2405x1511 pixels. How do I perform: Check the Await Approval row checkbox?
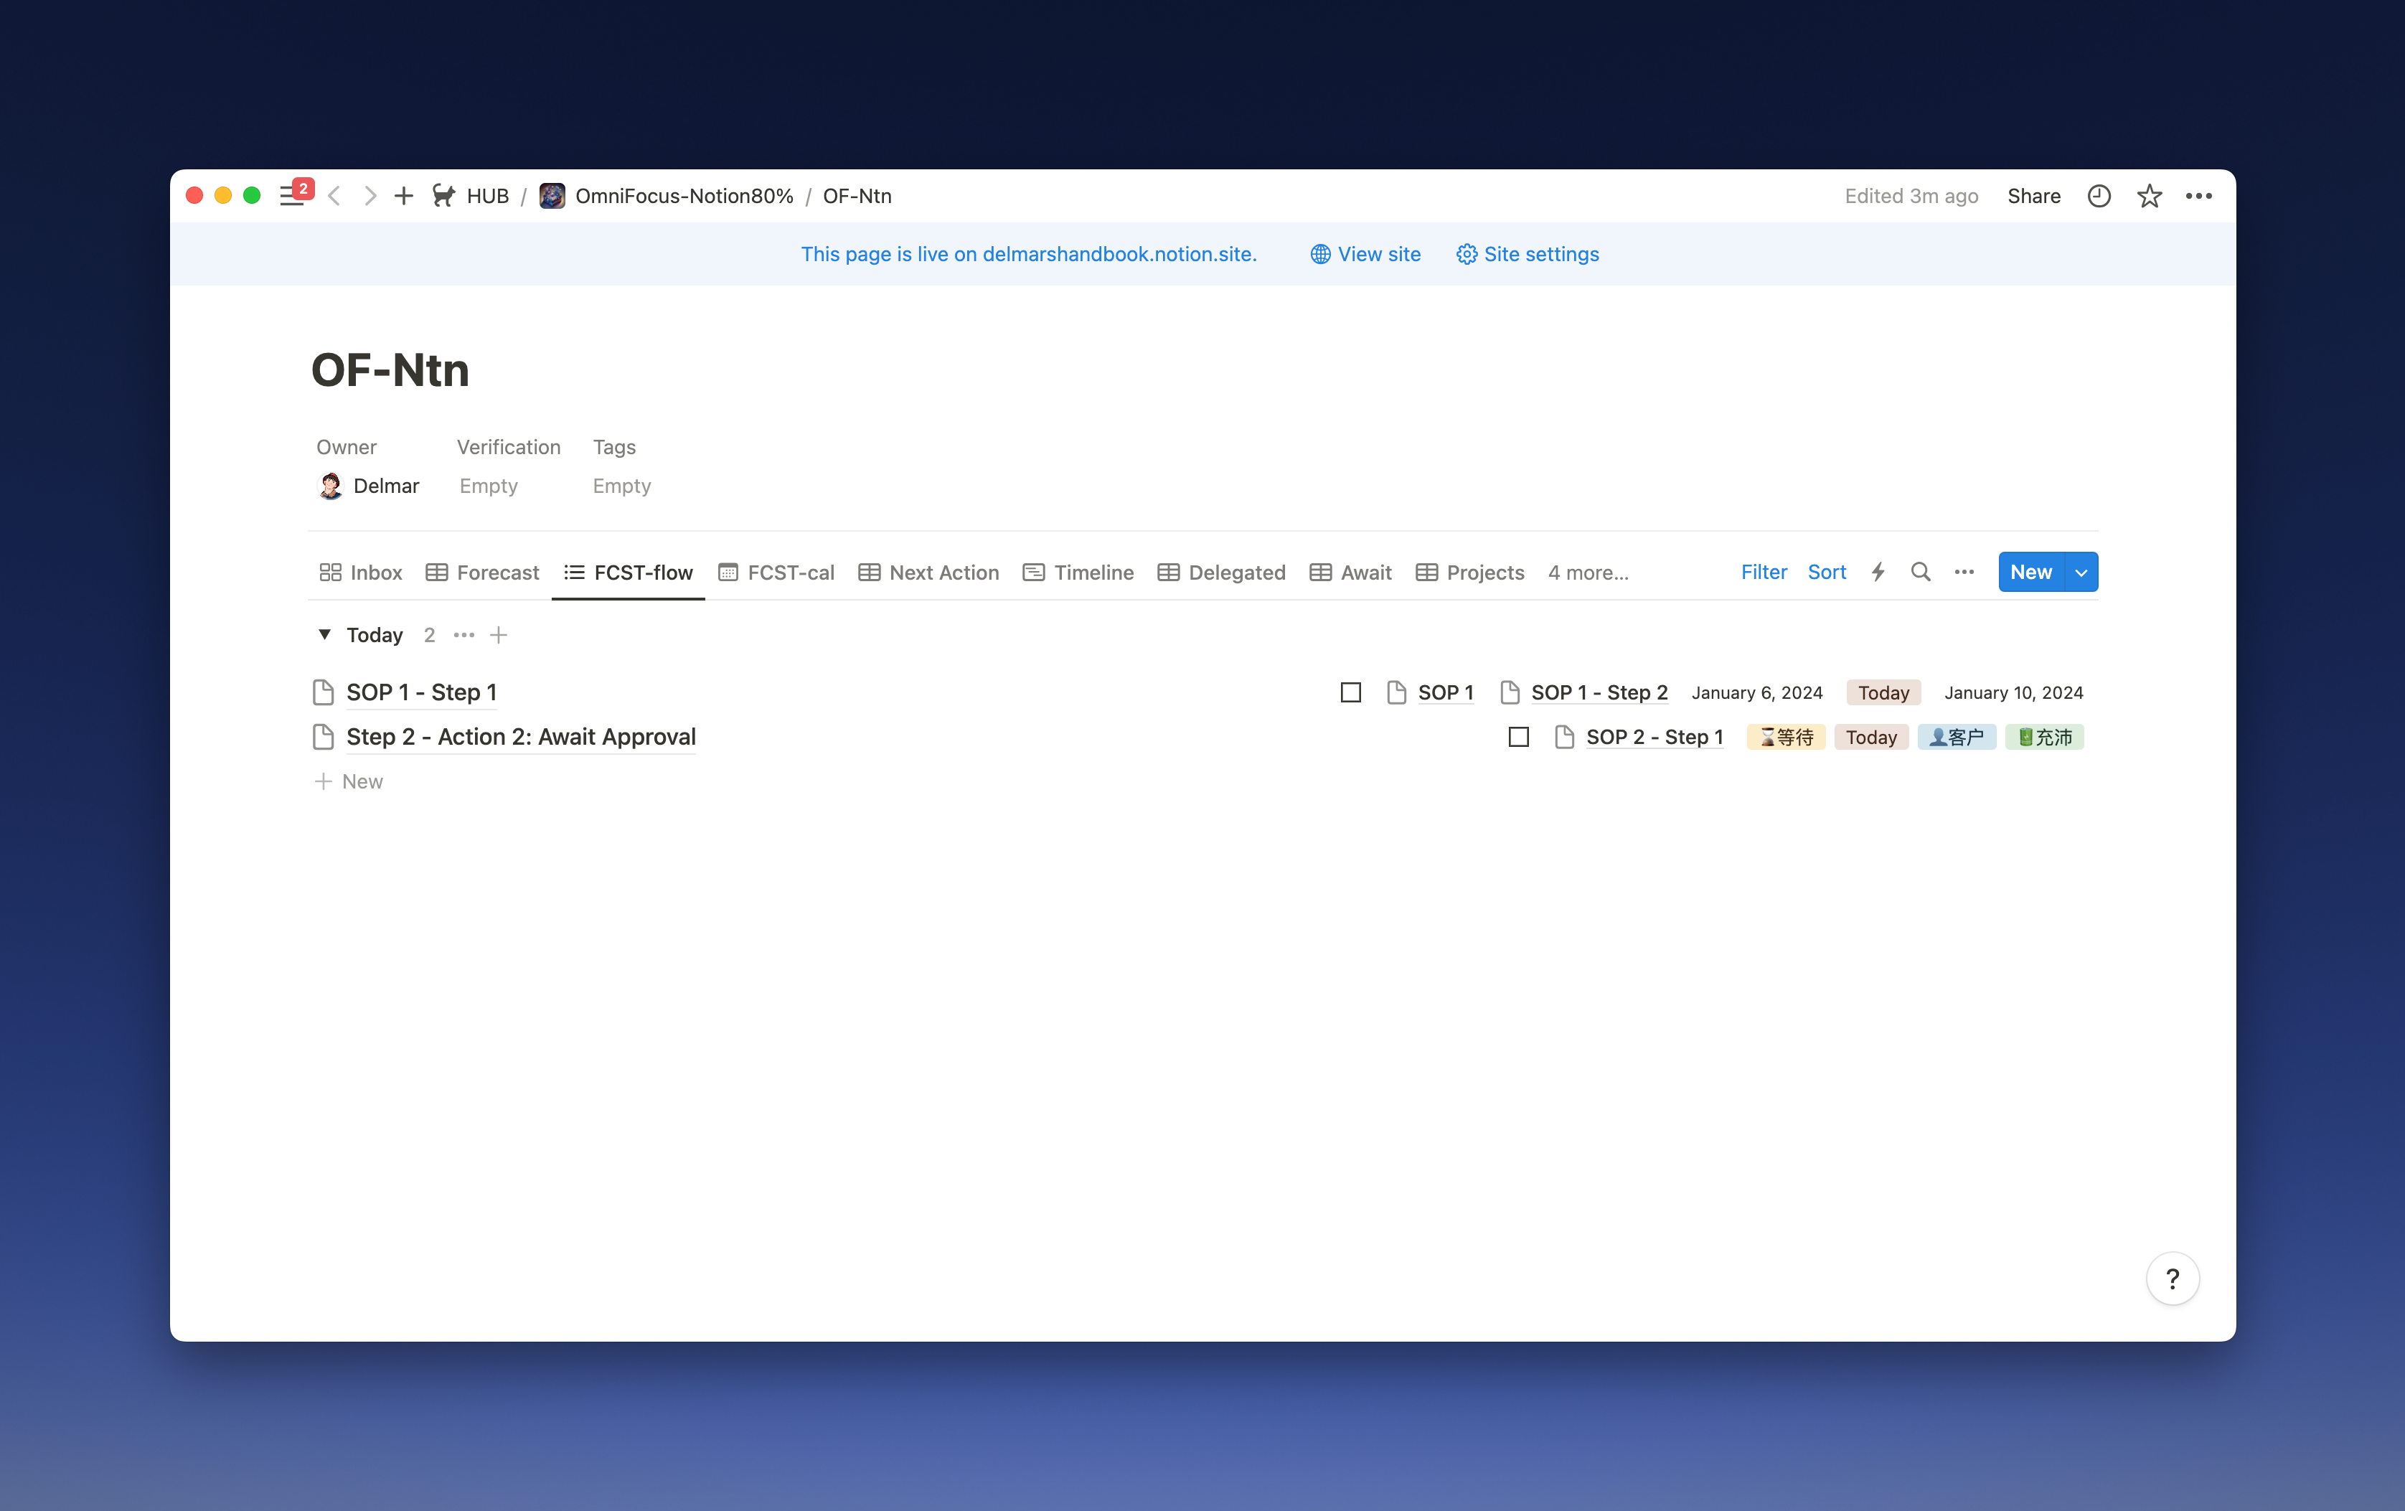tap(1518, 737)
